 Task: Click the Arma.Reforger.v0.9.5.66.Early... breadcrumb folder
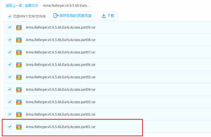pyautogui.click(x=66, y=6)
